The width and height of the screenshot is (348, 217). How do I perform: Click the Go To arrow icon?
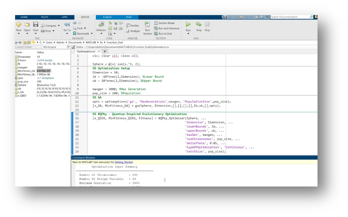pos(67,24)
